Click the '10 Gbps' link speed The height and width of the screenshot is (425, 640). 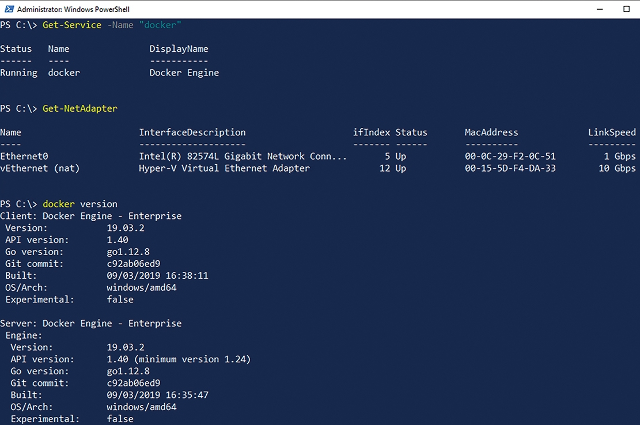click(617, 168)
